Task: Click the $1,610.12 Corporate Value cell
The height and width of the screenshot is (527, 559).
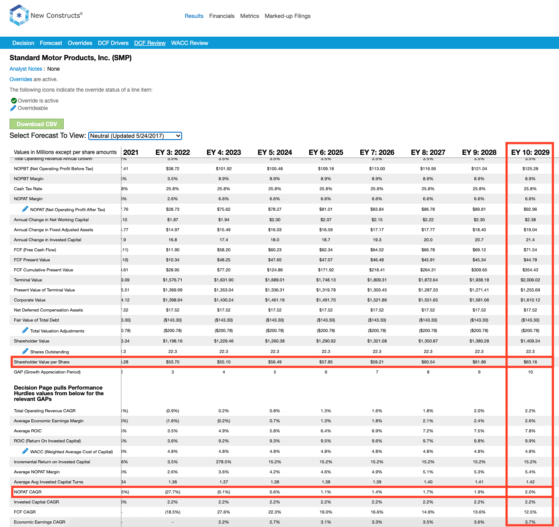Action: click(x=530, y=300)
